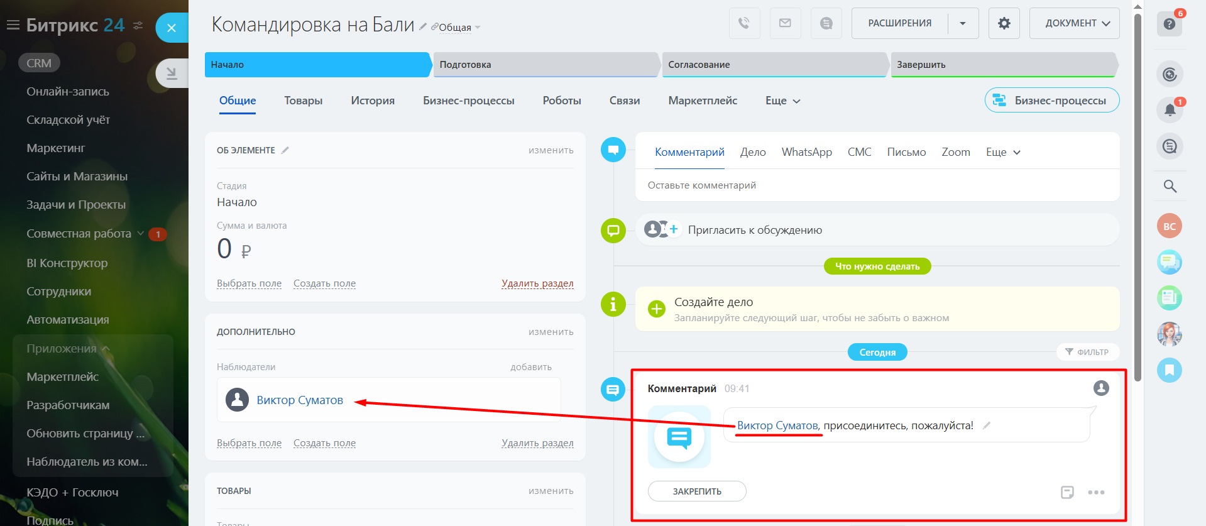1206x526 pixels.
Task: Open help question mark icon
Action: coord(1169,24)
